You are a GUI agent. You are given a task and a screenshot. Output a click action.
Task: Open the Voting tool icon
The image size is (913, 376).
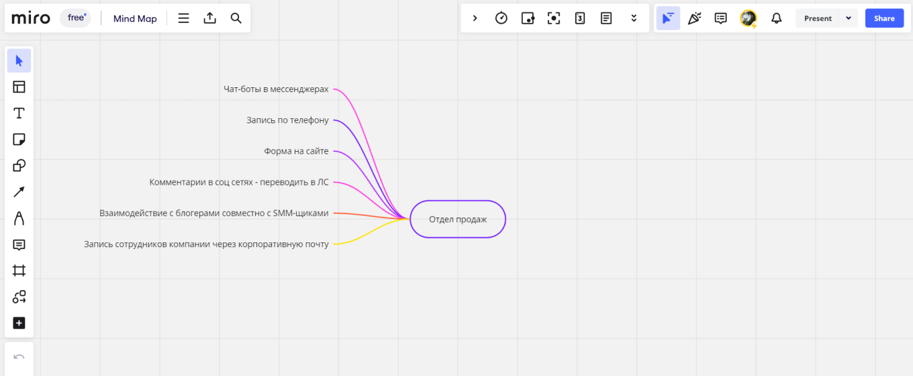[528, 18]
